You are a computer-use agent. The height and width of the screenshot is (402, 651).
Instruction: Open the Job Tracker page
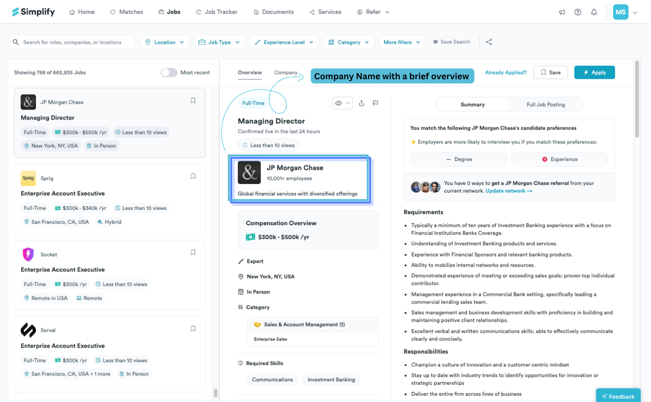pos(217,12)
